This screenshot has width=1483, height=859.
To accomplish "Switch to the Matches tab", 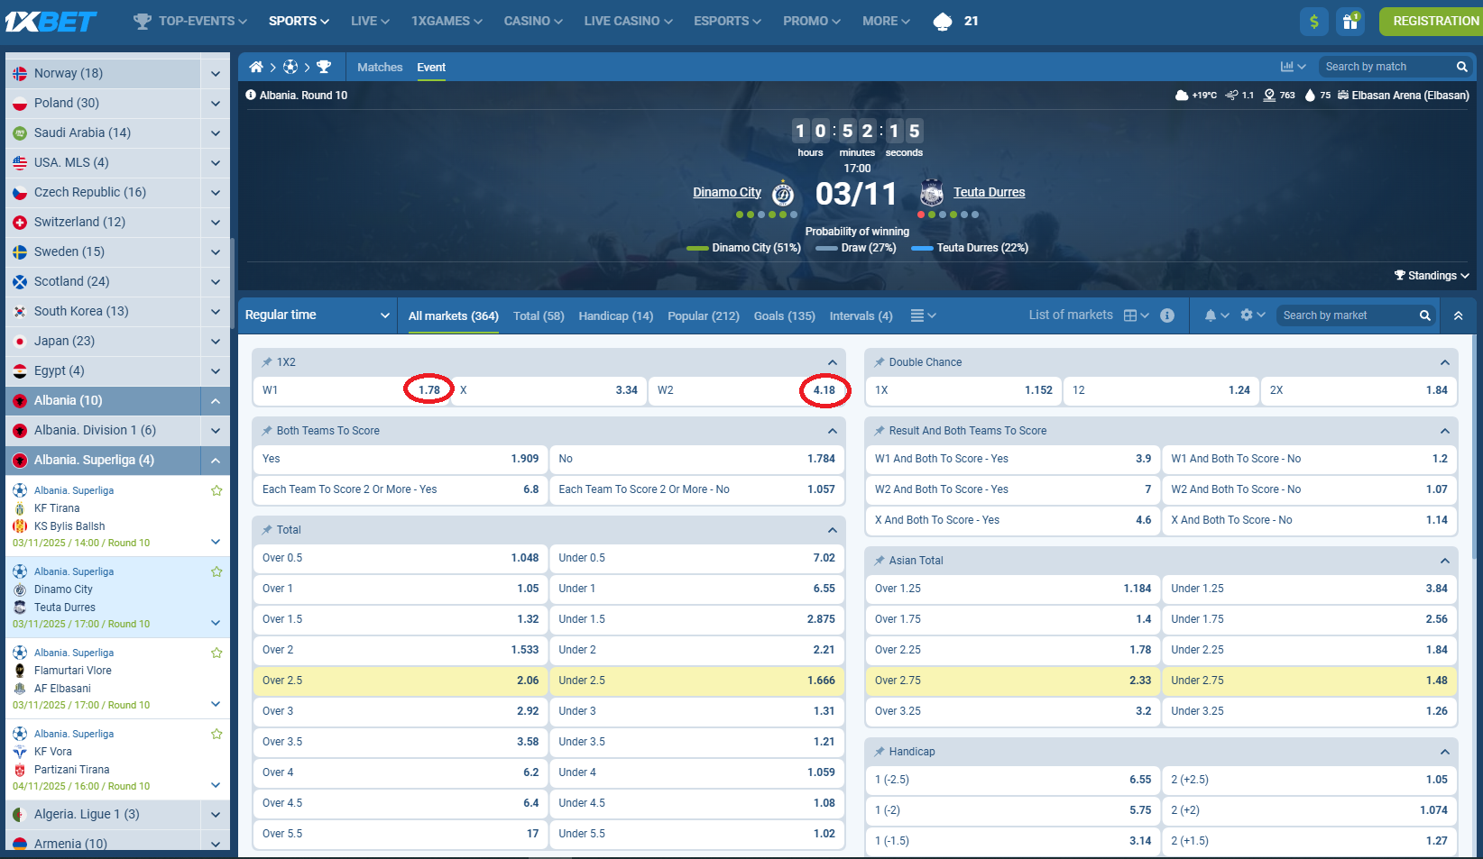I will [x=380, y=67].
